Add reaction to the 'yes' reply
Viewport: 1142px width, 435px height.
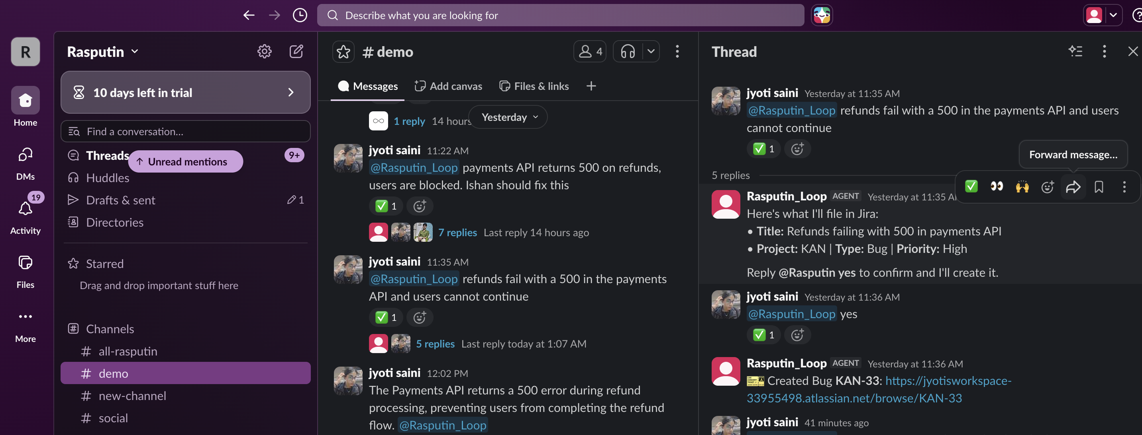[x=797, y=335]
